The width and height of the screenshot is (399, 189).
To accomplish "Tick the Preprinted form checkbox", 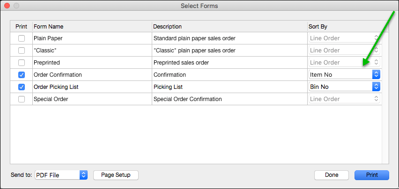I will [x=21, y=63].
